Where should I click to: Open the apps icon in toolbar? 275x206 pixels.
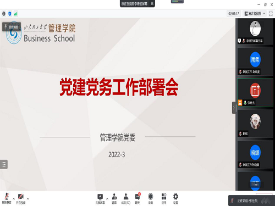point(164,199)
